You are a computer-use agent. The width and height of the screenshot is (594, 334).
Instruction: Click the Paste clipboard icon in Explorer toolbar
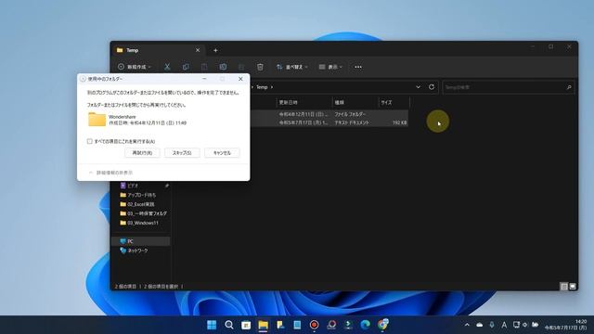[x=204, y=67]
